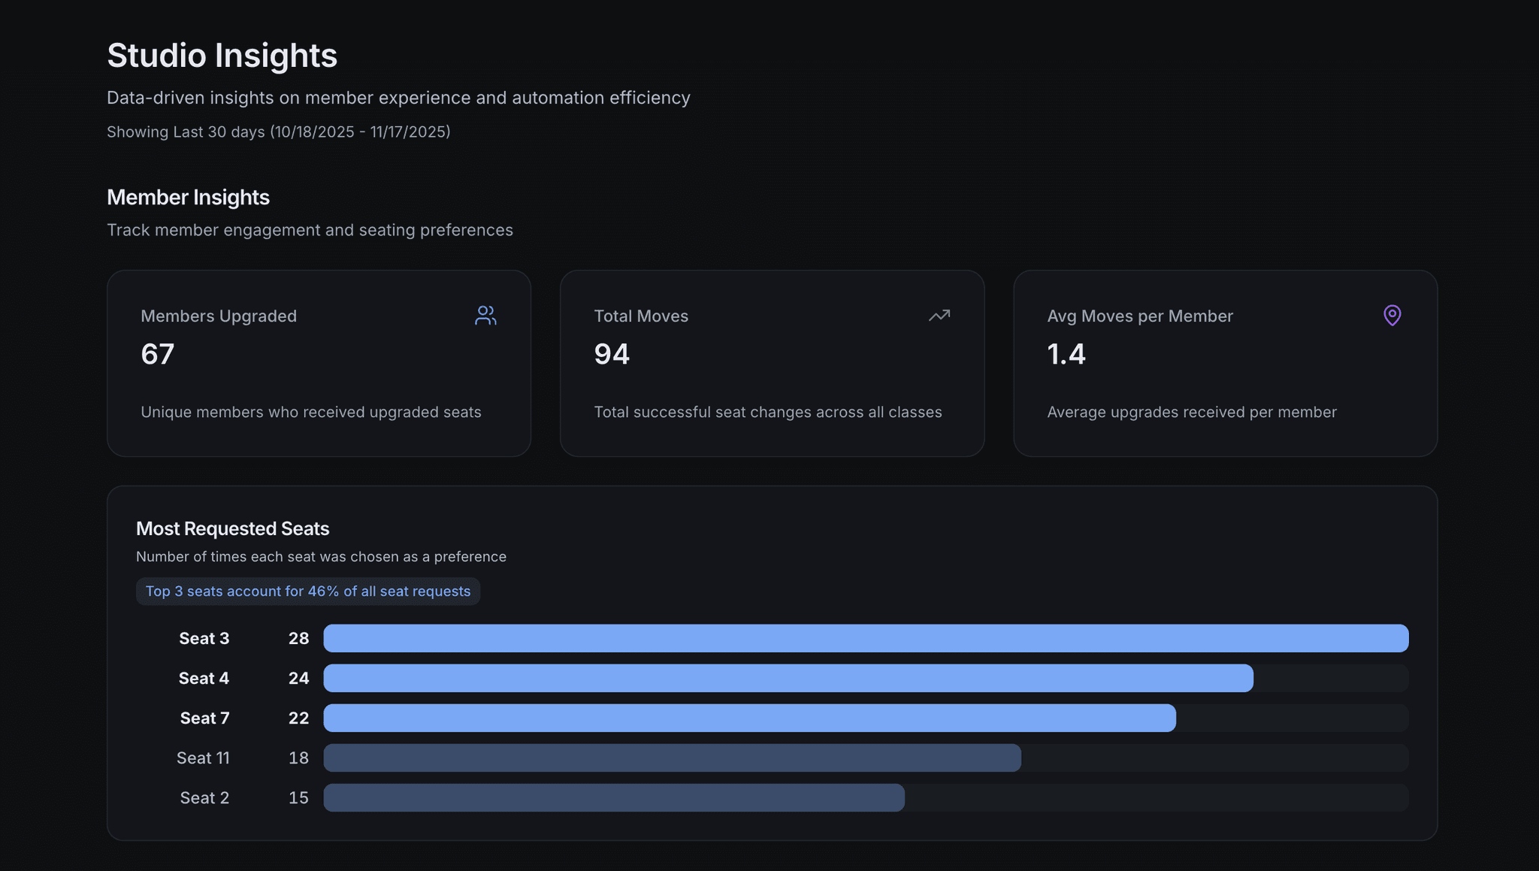Click the map pin icon on Avg Moves
Image resolution: width=1539 pixels, height=871 pixels.
click(1392, 316)
